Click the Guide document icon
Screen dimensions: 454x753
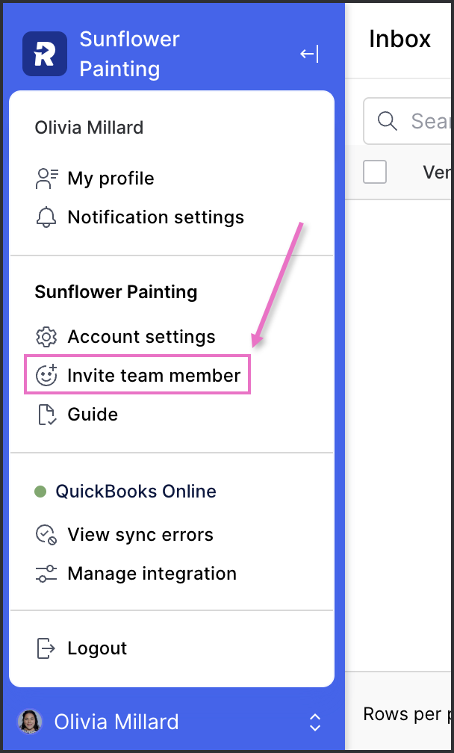coord(46,415)
